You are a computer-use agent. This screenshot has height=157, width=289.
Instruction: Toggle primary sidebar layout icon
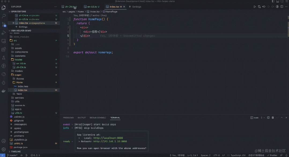273,1
